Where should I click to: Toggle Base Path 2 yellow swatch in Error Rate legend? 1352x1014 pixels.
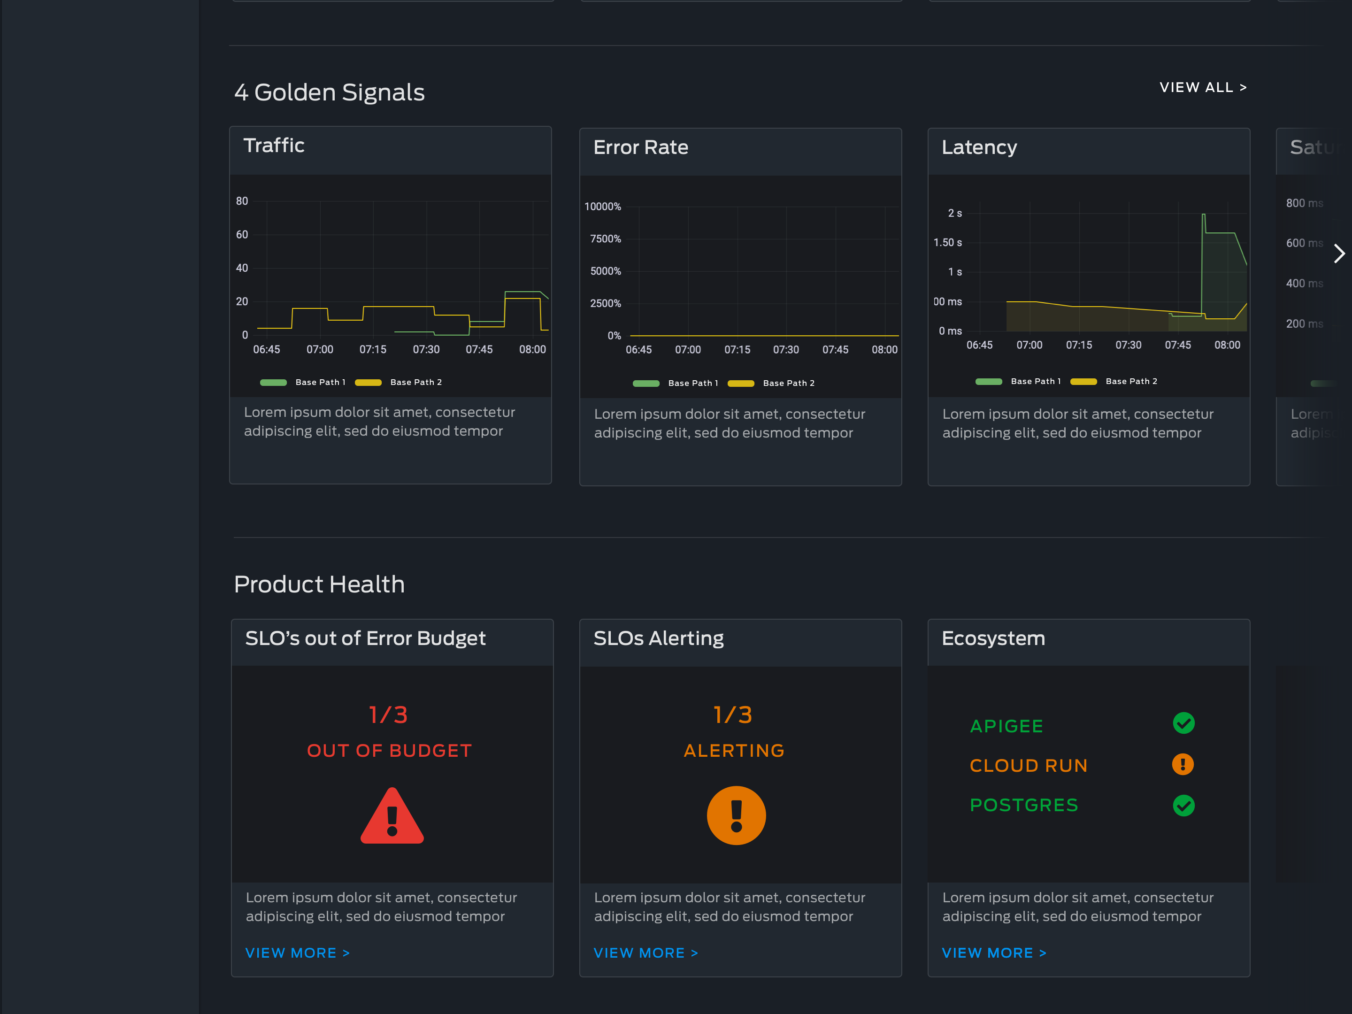click(741, 383)
